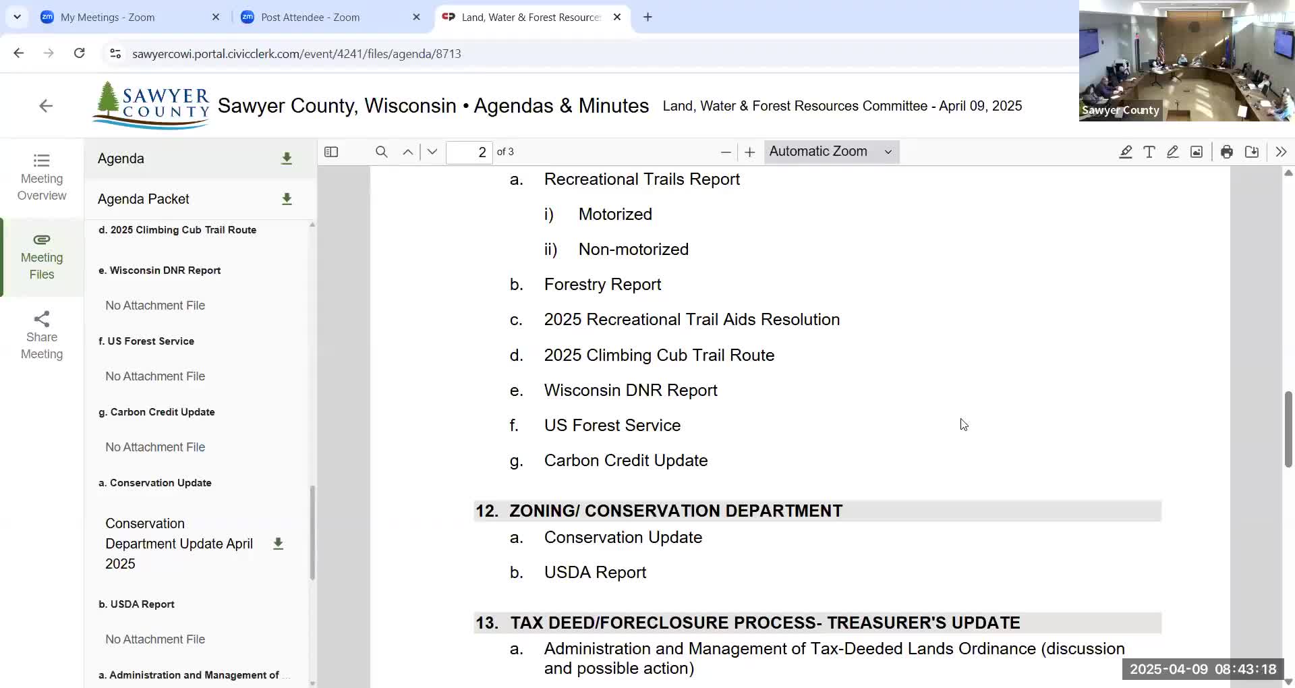Click the file list scrollbar thumb
Viewport: 1295px width, 688px height.
pos(312,533)
